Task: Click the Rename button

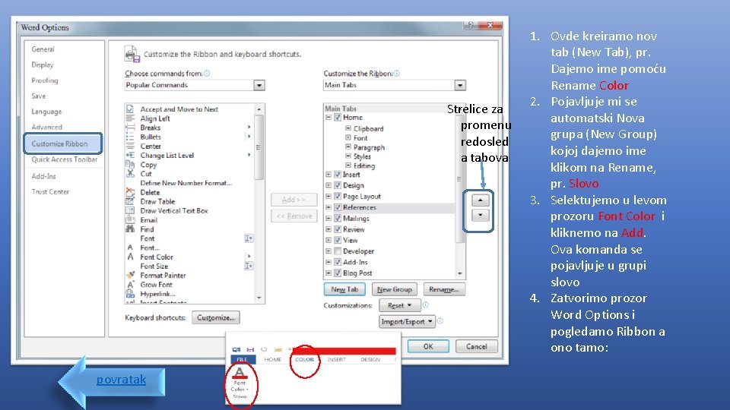Action: [444, 289]
